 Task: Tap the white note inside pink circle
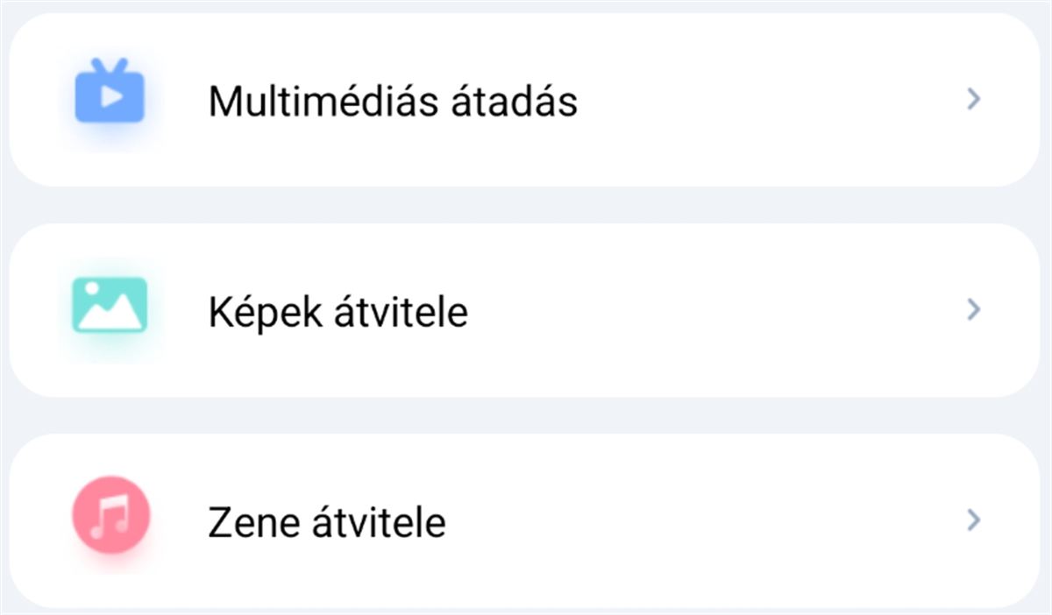pos(110,515)
